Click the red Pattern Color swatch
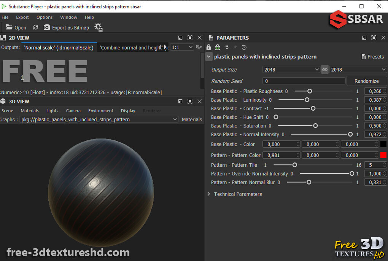Screen dimensions: 388x261 (x=383, y=155)
